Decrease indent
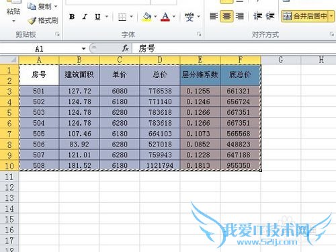This screenshot has width=336, height=252. [257, 16]
